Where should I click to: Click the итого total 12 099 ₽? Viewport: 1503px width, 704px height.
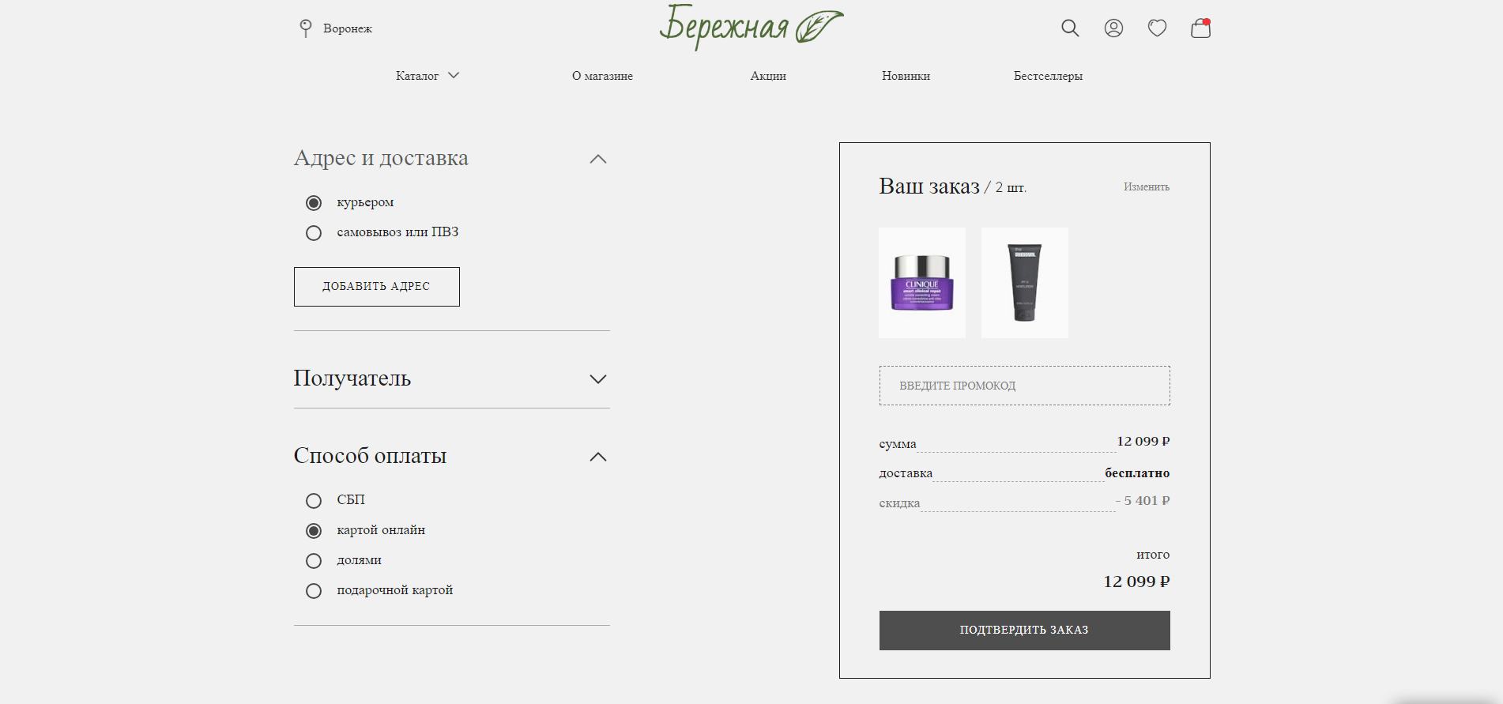pyautogui.click(x=1136, y=582)
